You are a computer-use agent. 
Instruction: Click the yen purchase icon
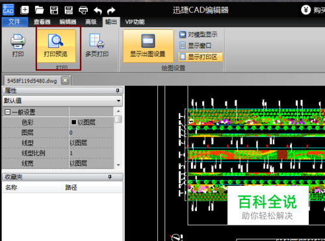pos(306,10)
